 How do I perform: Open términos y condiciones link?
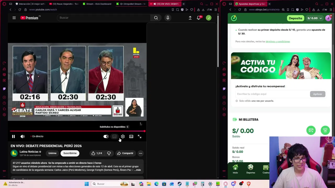pos(278,42)
